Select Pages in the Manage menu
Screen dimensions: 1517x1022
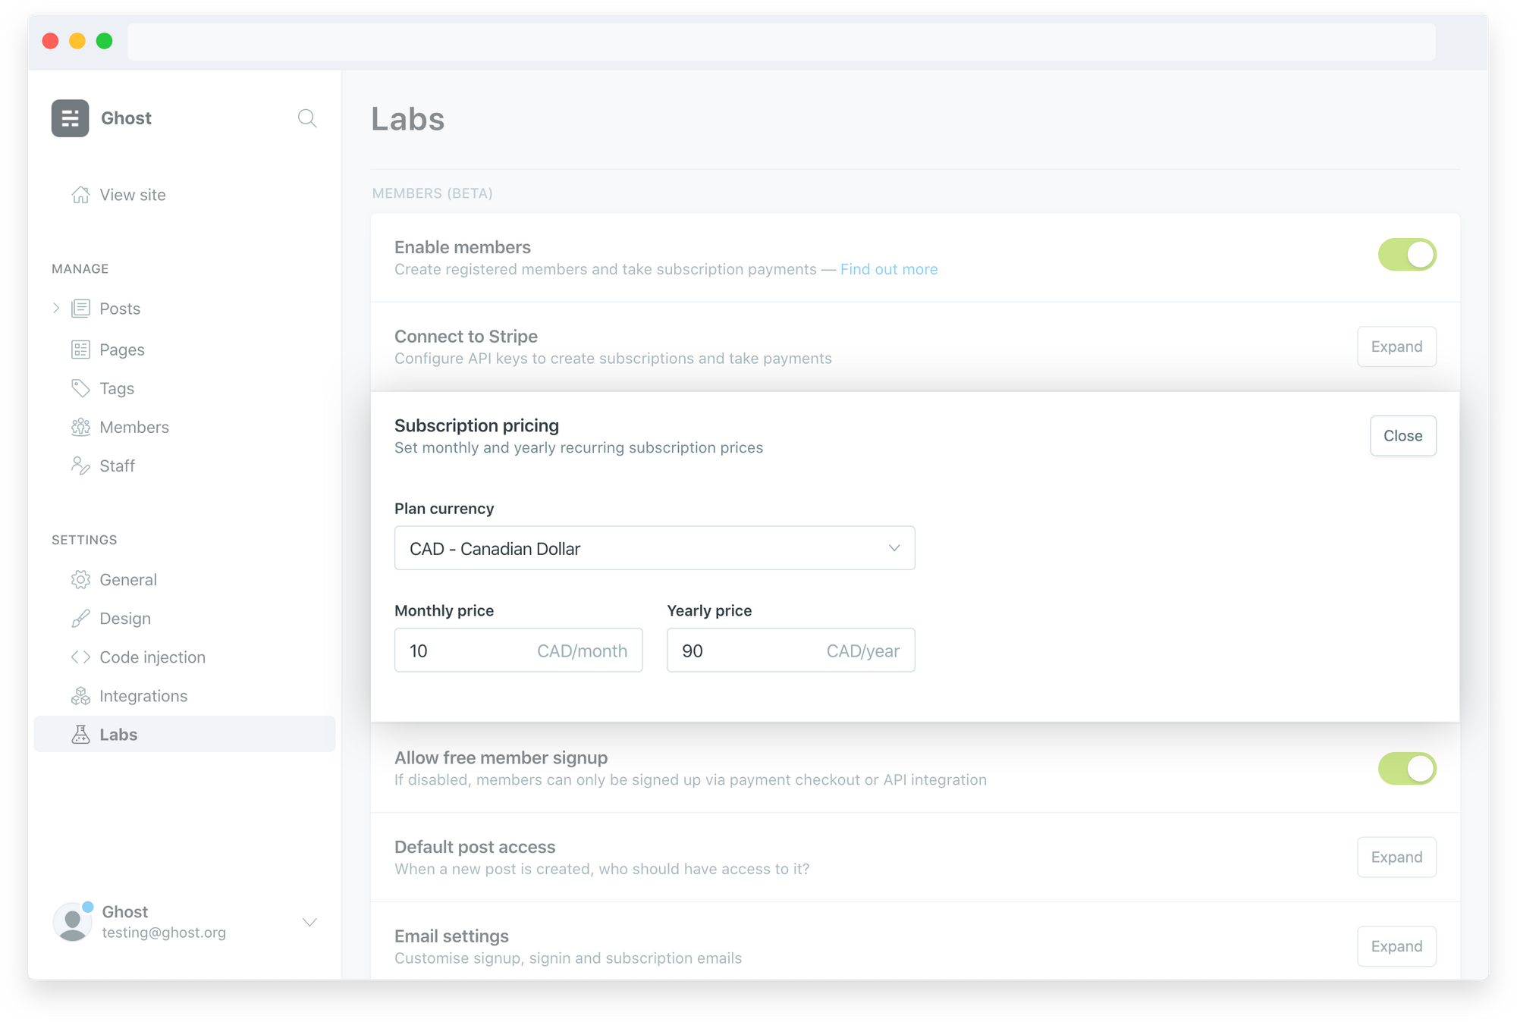121,350
